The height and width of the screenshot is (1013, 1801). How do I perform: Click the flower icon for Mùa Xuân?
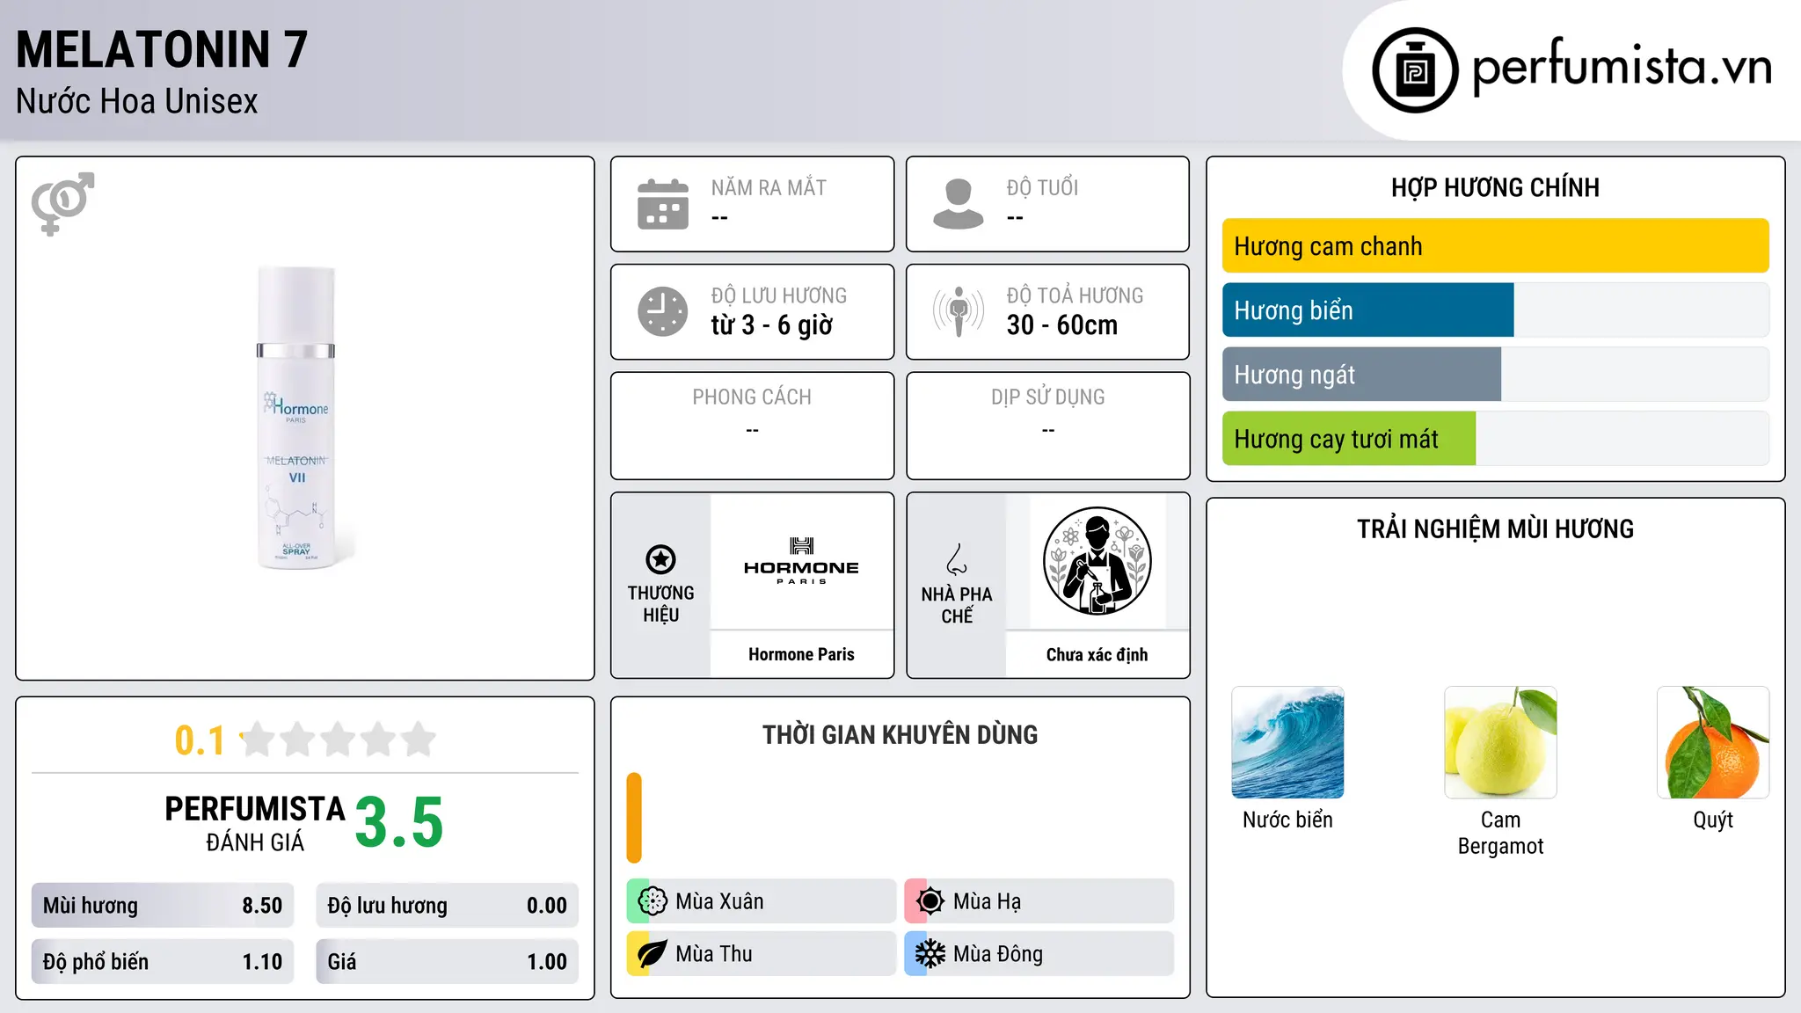(653, 901)
